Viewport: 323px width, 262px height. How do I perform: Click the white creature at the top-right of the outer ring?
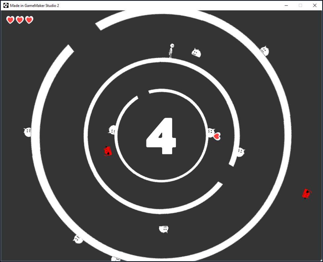coord(264,51)
